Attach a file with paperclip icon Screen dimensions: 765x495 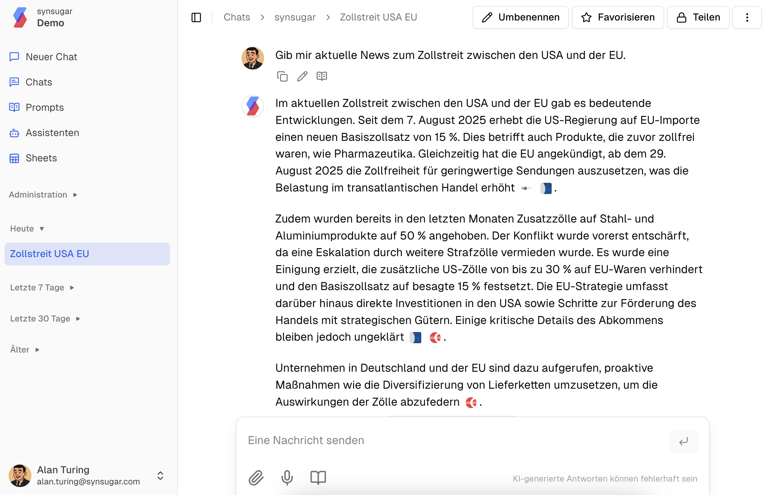click(x=256, y=477)
